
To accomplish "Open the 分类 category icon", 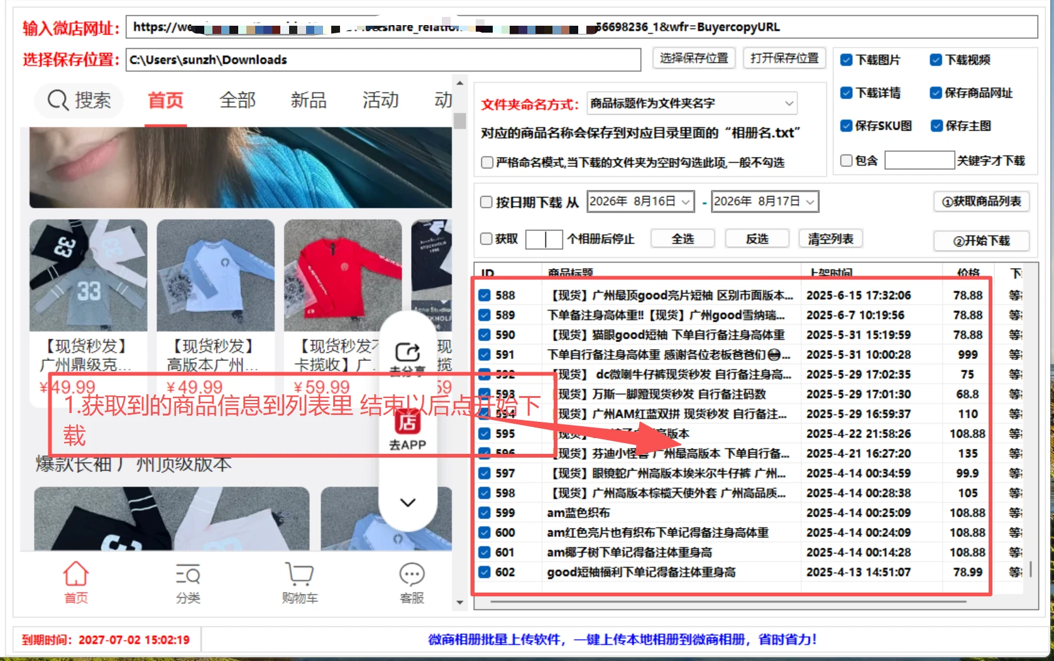I will click(x=188, y=574).
